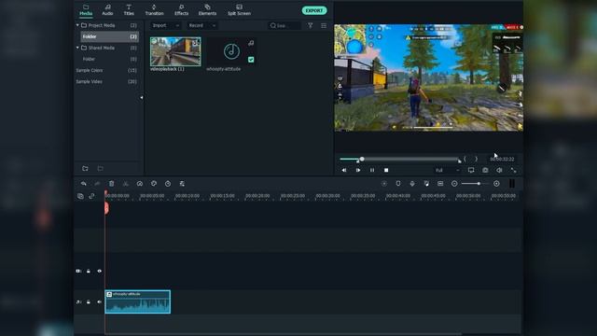
Task: Click the preview display settings monitor icon
Action: [x=471, y=170]
